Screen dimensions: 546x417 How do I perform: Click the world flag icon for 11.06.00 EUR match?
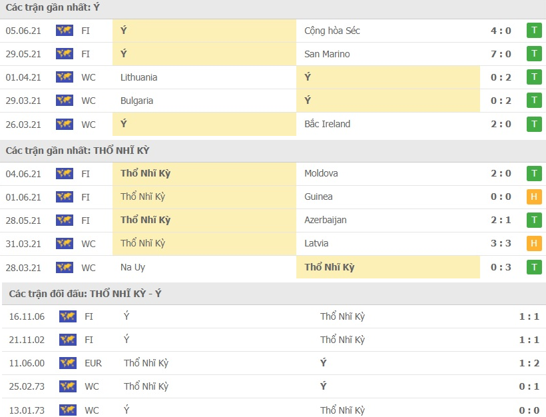pyautogui.click(x=68, y=363)
